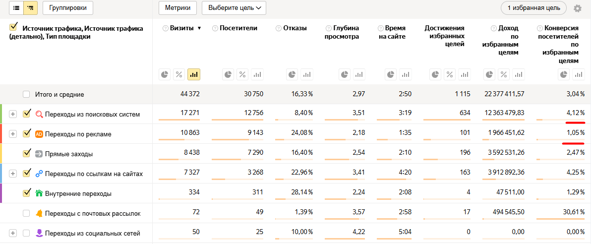This screenshot has height=244, width=591.
Task: Show bar chart for Отказы column
Action: (x=307, y=74)
